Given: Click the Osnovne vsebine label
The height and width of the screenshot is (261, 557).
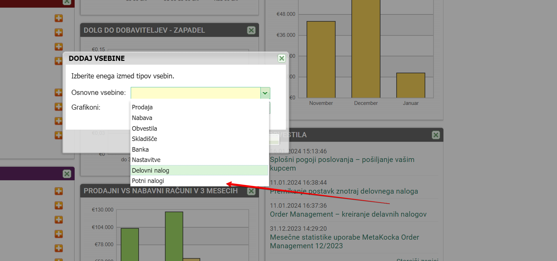Looking at the screenshot, I should 98,93.
